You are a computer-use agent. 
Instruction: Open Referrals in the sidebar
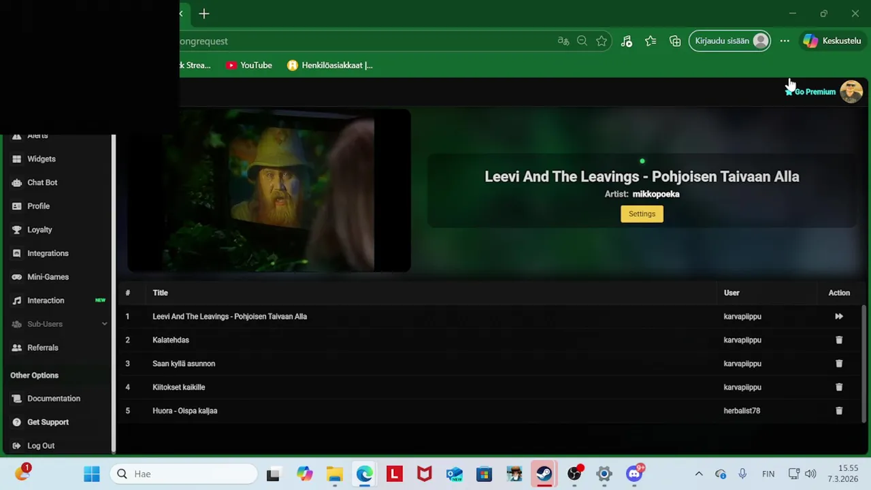[x=42, y=348]
